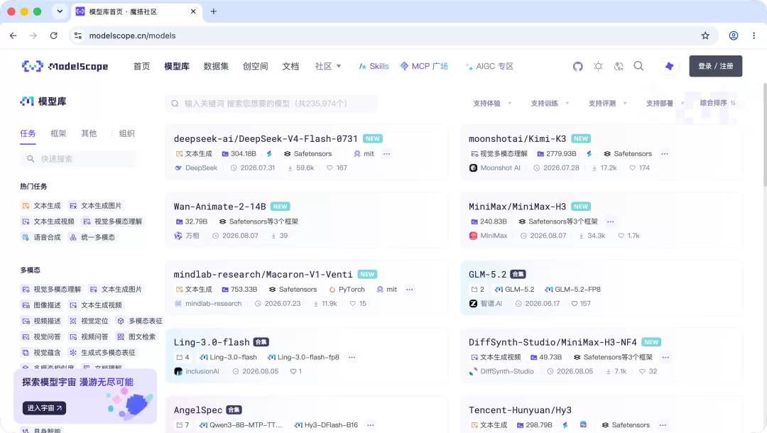767x433 pixels.
Task: Go back to the previous page
Action: (13, 35)
